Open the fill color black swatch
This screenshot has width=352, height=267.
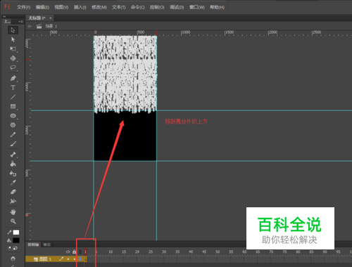click(x=16, y=240)
